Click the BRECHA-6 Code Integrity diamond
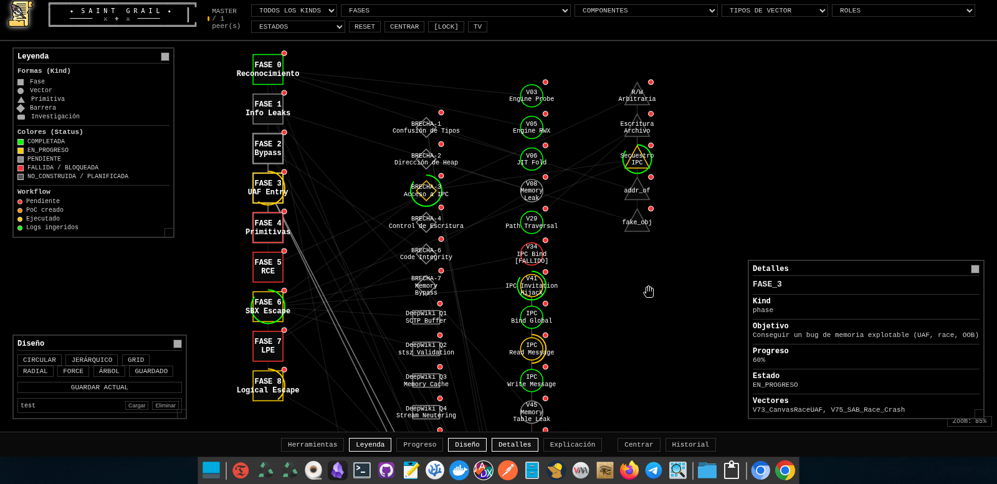 (426, 254)
